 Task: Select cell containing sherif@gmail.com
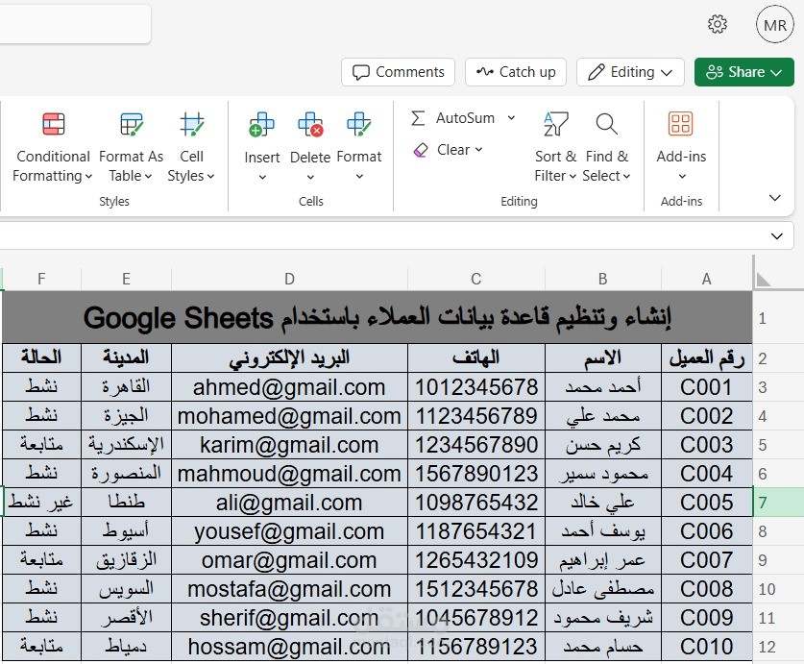click(x=289, y=617)
